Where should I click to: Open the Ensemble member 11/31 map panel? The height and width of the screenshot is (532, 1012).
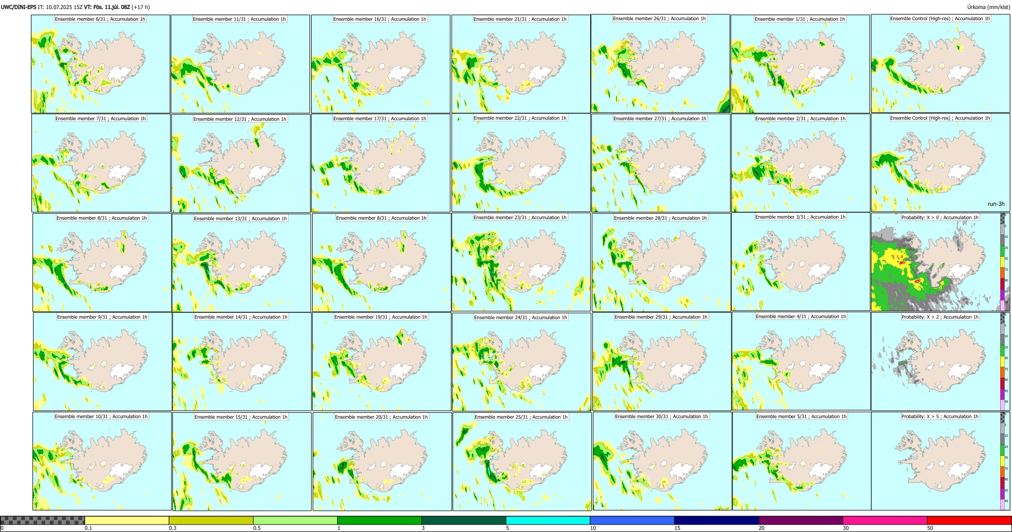240,64
